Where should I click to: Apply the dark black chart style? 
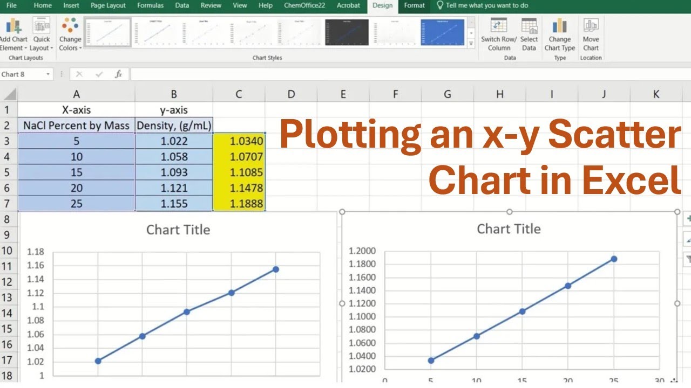pyautogui.click(x=347, y=33)
